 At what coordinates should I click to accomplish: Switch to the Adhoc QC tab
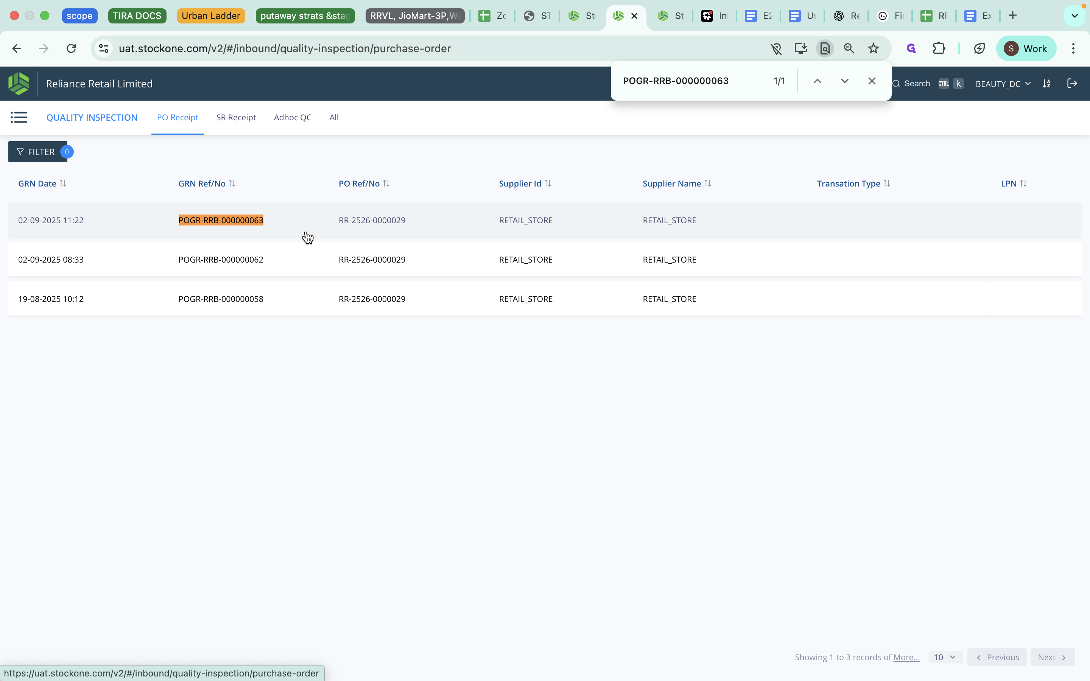(x=292, y=117)
